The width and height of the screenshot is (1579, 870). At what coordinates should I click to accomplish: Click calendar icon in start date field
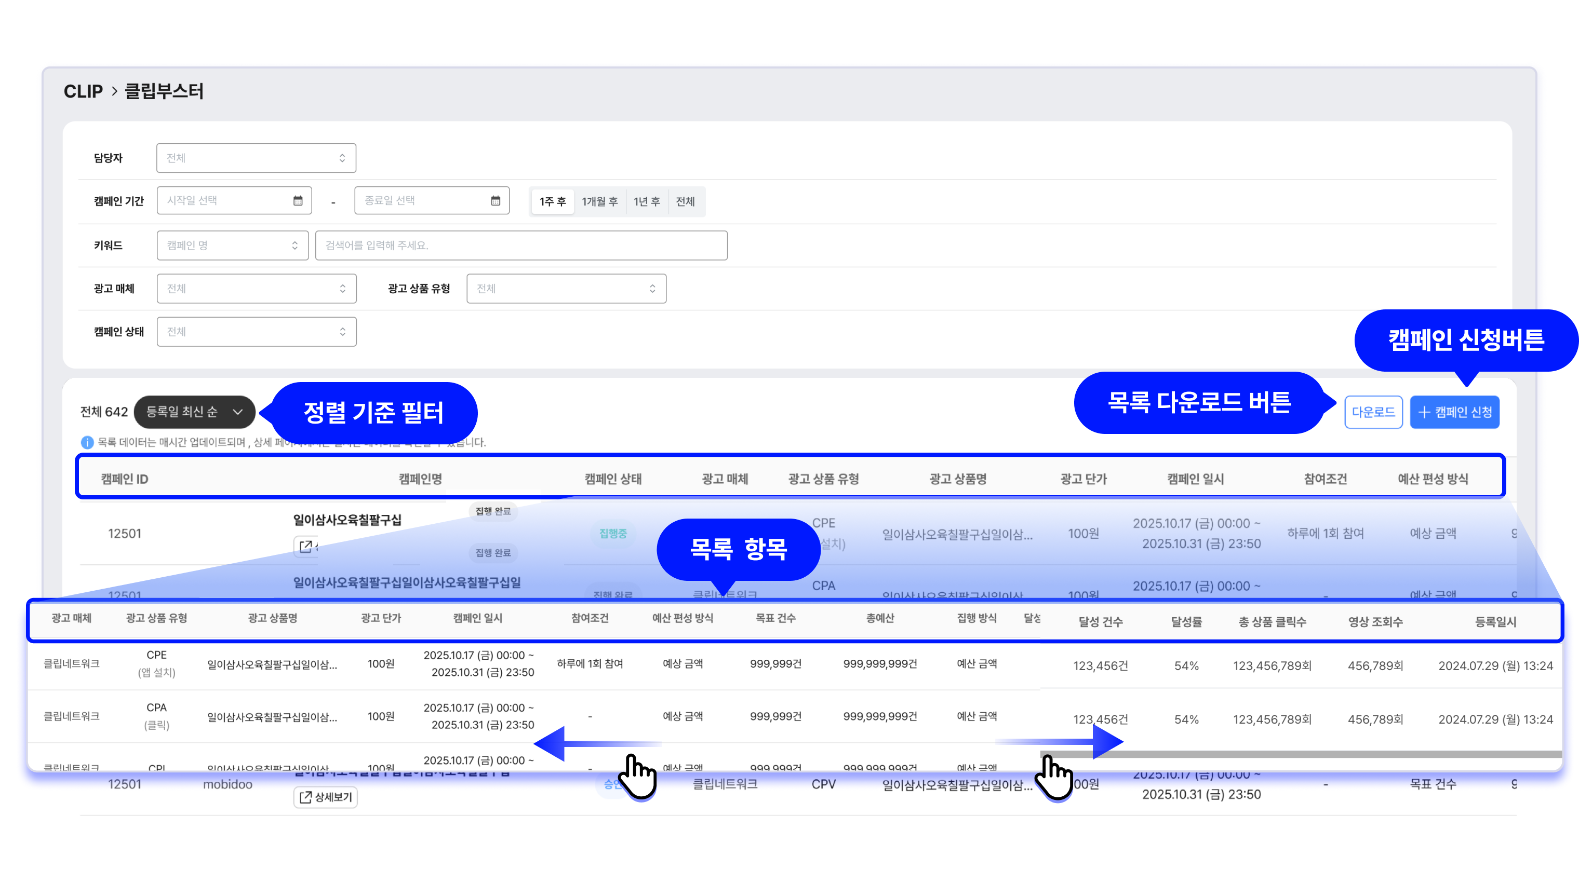coord(298,200)
